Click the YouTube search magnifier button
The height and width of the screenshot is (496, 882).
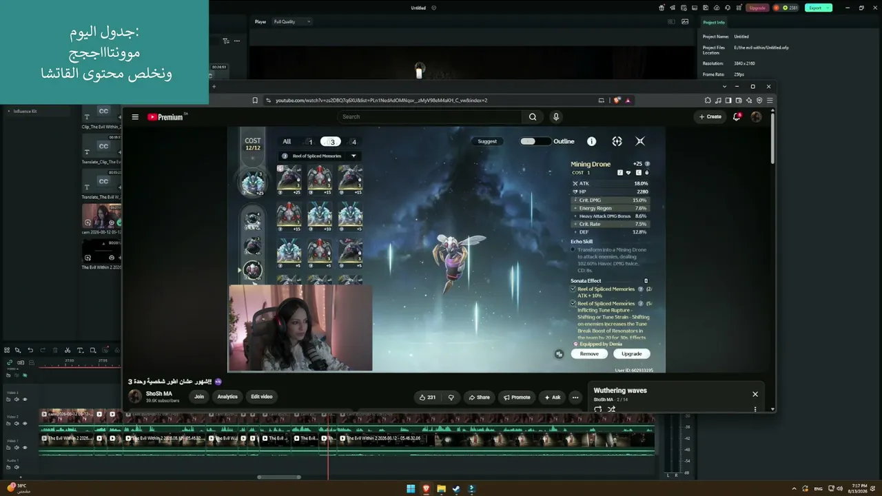(533, 116)
